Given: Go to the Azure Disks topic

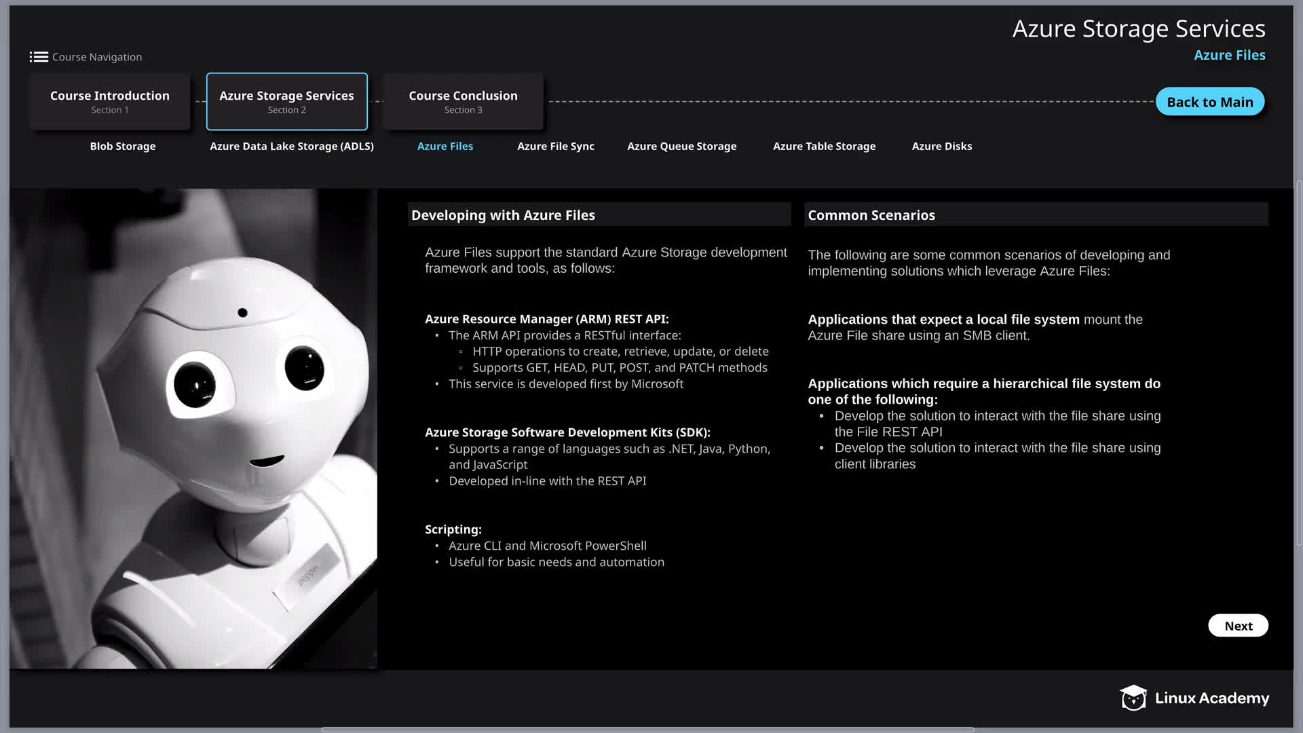Looking at the screenshot, I should pyautogui.click(x=941, y=147).
